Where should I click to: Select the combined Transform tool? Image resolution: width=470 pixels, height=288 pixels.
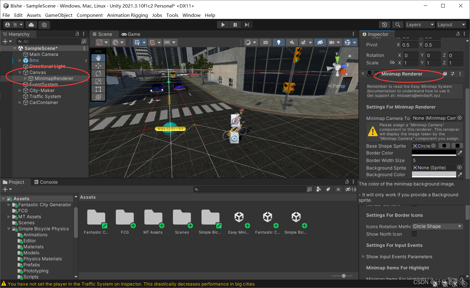[98, 97]
